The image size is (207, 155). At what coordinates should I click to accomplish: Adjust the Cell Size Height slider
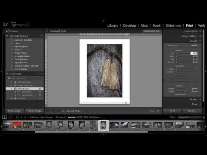181,89
